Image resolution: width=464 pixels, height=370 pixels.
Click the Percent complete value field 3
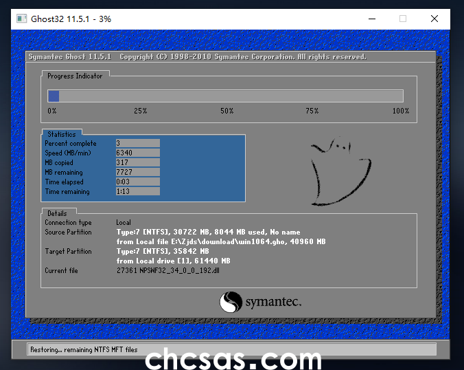pyautogui.click(x=137, y=143)
